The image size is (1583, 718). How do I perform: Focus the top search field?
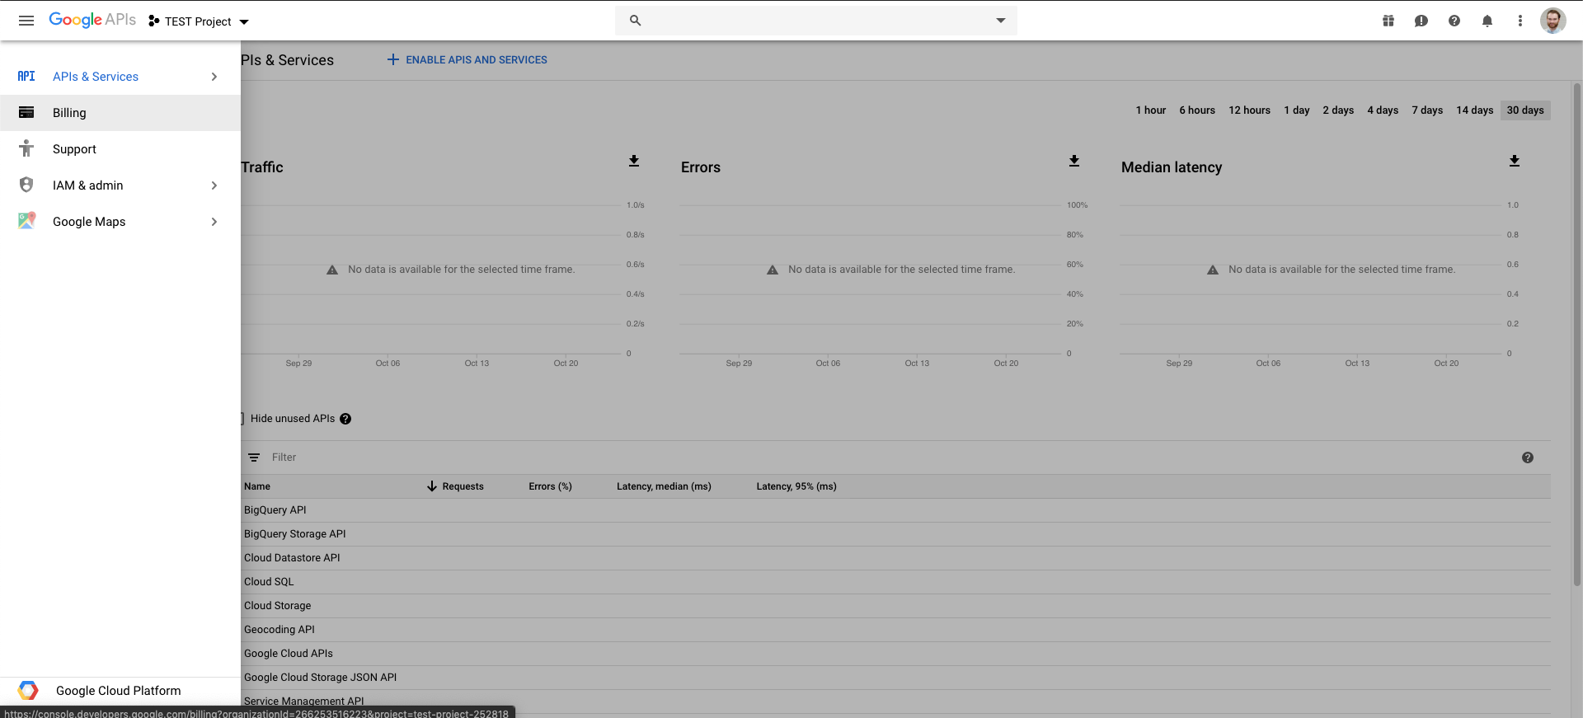(816, 21)
